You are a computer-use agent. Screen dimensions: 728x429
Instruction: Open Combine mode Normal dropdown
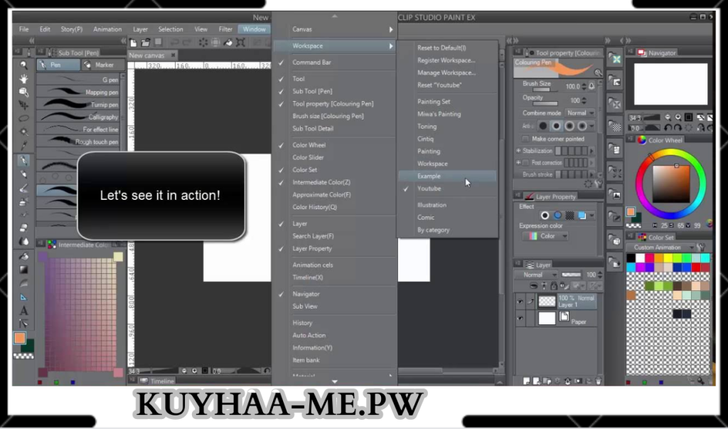click(580, 113)
